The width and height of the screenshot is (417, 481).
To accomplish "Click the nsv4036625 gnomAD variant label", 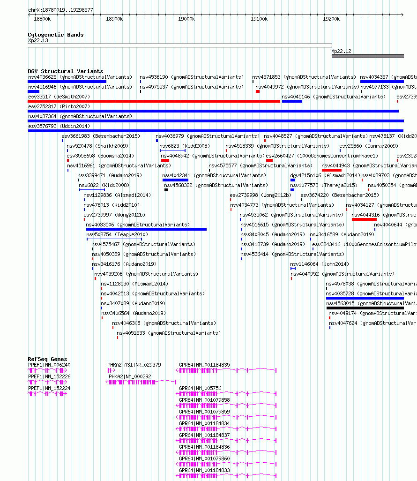I will pyautogui.click(x=80, y=77).
